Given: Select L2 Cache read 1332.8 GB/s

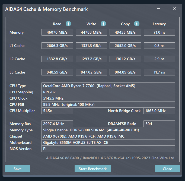Looking at the screenshot, I should pyautogui.click(x=57, y=59).
